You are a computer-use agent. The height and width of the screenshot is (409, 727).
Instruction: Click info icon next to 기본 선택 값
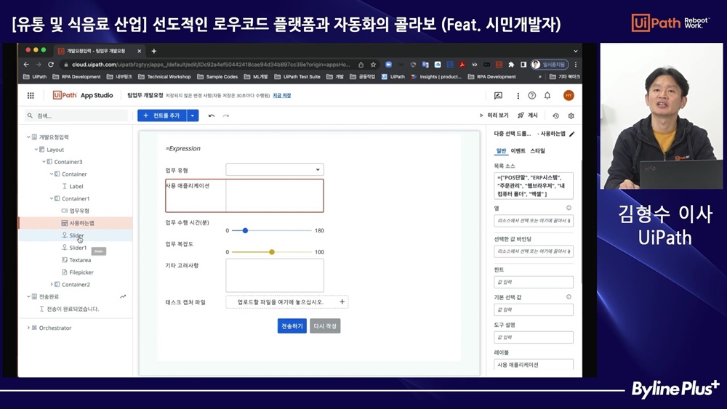pos(569,297)
